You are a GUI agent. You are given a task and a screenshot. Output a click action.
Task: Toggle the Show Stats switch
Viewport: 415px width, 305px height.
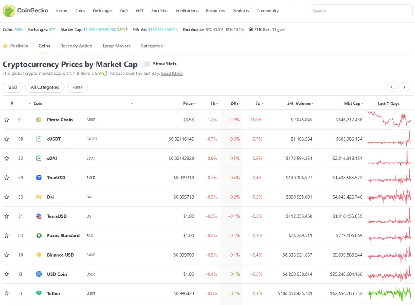click(x=145, y=64)
